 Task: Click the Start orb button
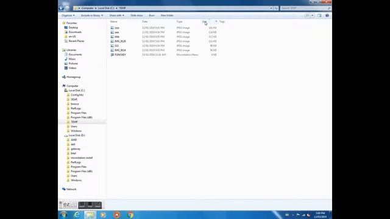click(63, 215)
